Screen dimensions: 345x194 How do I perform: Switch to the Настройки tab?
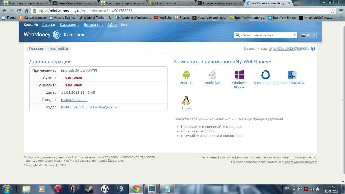pos(59,49)
